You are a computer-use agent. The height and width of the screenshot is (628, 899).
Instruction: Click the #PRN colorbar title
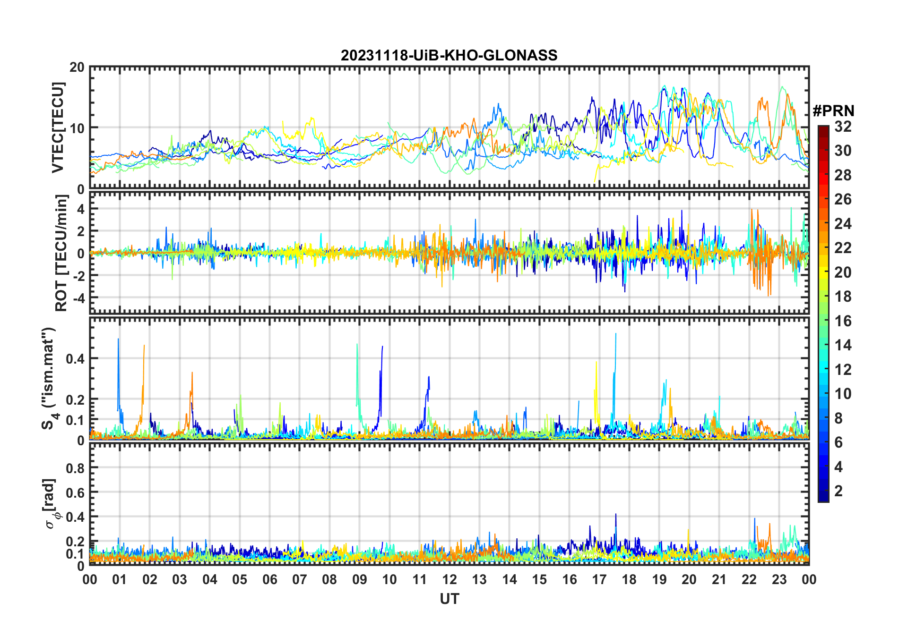833,111
